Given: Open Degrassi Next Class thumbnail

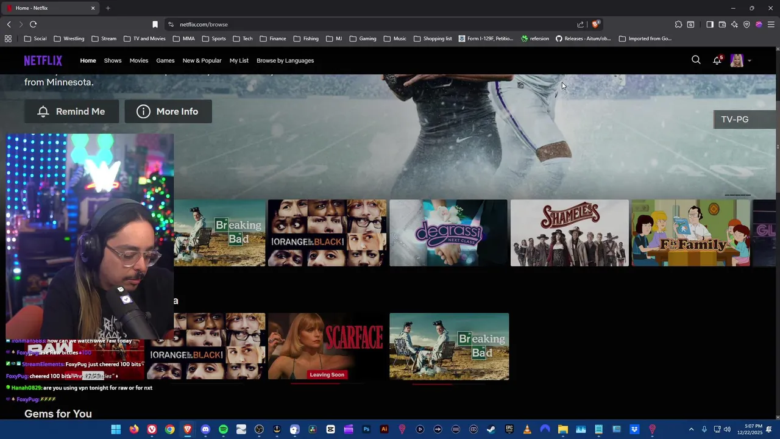Looking at the screenshot, I should point(448,233).
